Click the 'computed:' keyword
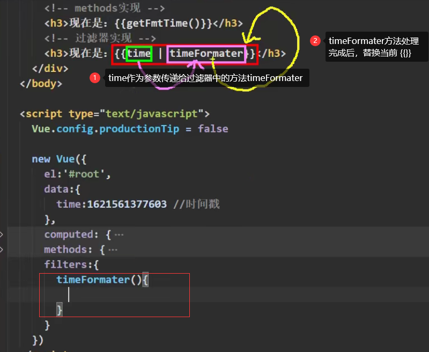The height and width of the screenshot is (352, 429). coord(71,234)
